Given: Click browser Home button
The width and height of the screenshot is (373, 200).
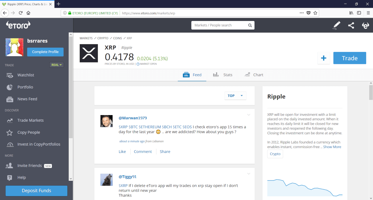Looking at the screenshot, I should point(28,13).
